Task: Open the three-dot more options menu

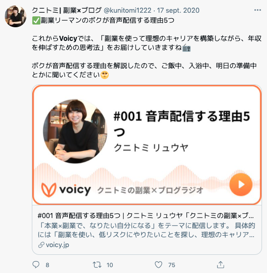Action: [x=257, y=10]
